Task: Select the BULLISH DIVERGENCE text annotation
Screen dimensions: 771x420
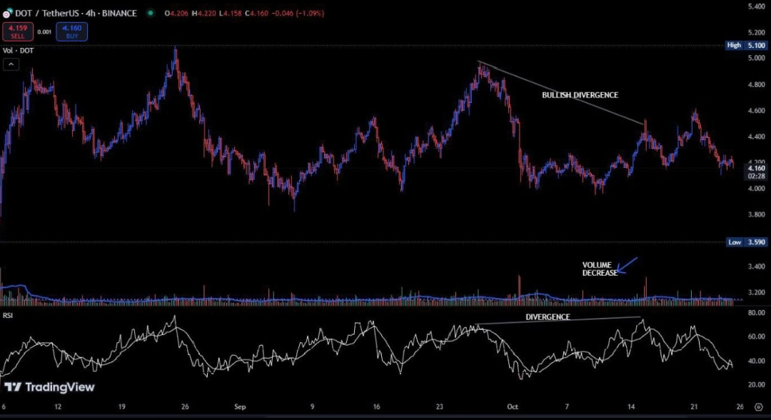Action: [580, 95]
